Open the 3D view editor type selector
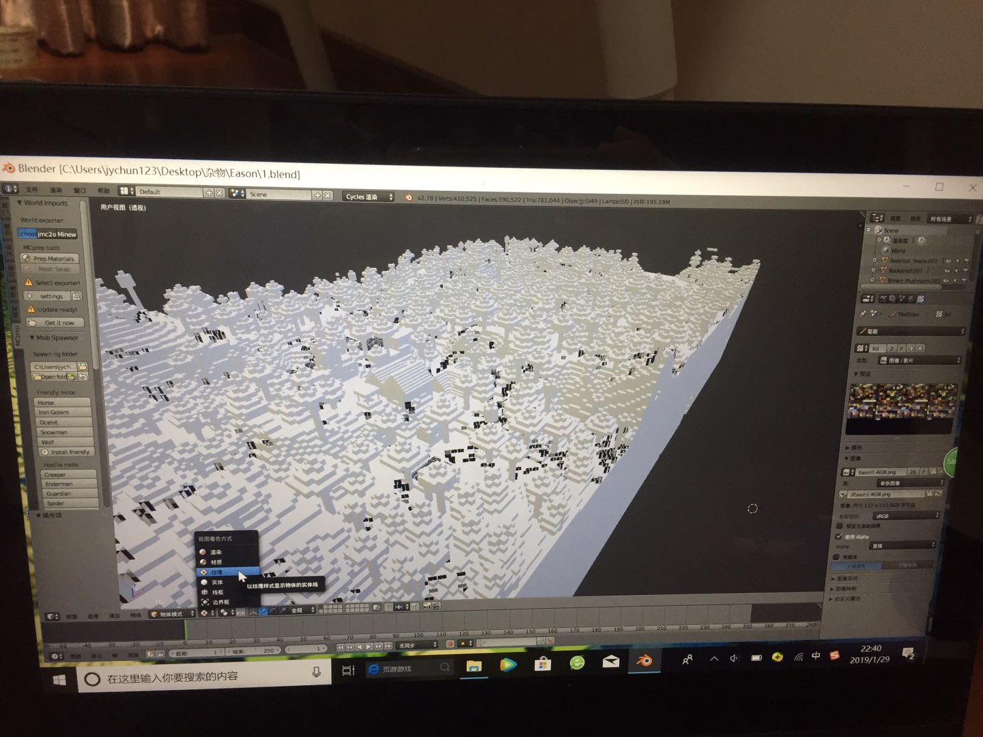This screenshot has width=983, height=737. [x=52, y=616]
